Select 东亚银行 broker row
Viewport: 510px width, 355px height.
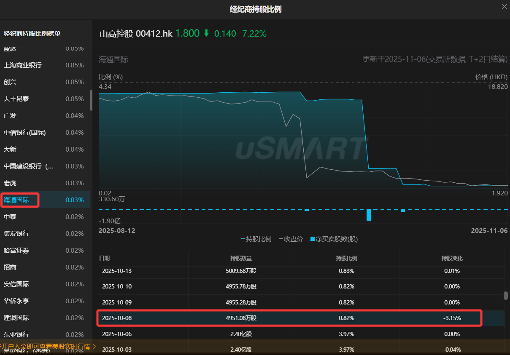[45, 335]
